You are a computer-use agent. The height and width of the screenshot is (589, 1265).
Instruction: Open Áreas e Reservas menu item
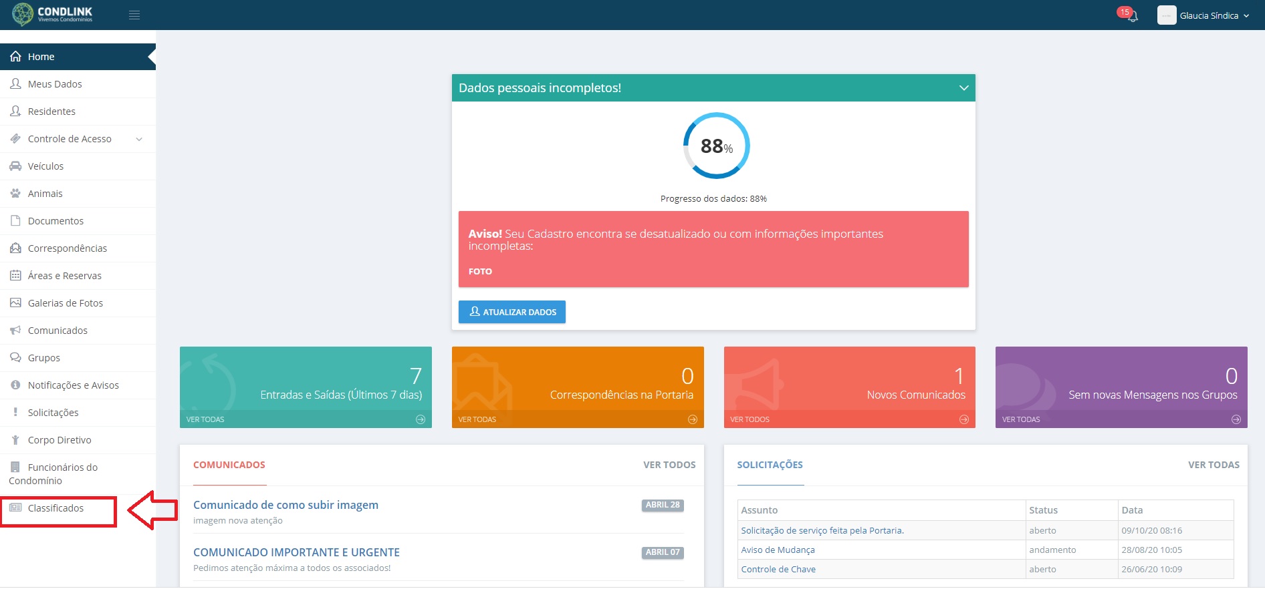pyautogui.click(x=78, y=276)
